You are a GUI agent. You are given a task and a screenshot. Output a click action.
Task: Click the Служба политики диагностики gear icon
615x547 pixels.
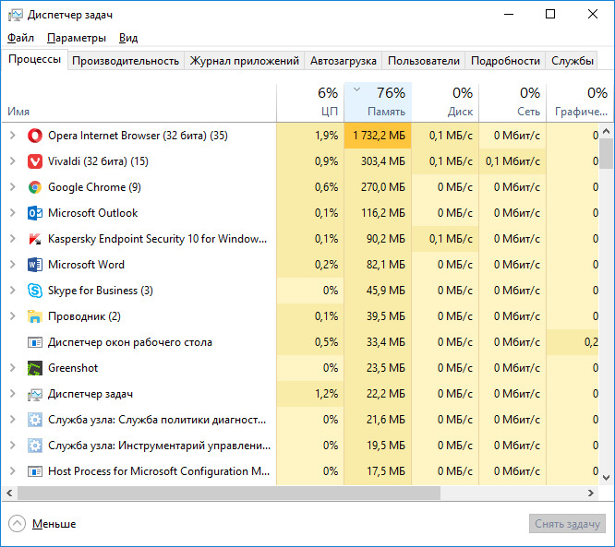click(35, 420)
